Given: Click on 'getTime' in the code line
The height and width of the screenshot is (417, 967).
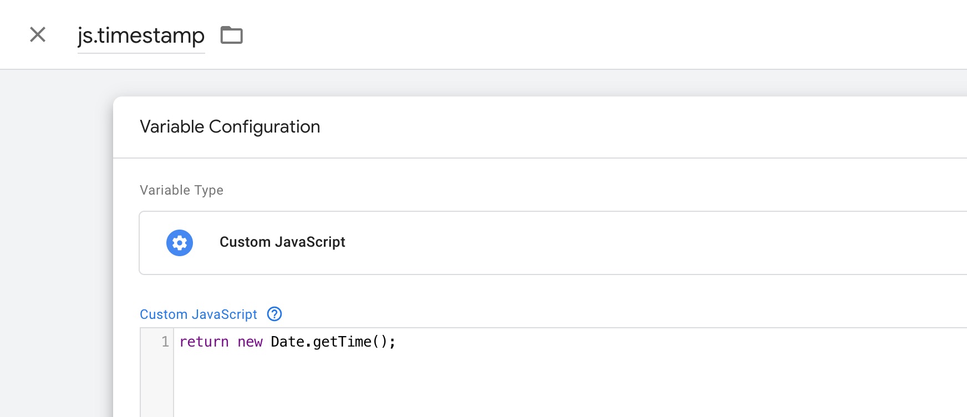Looking at the screenshot, I should tap(342, 342).
